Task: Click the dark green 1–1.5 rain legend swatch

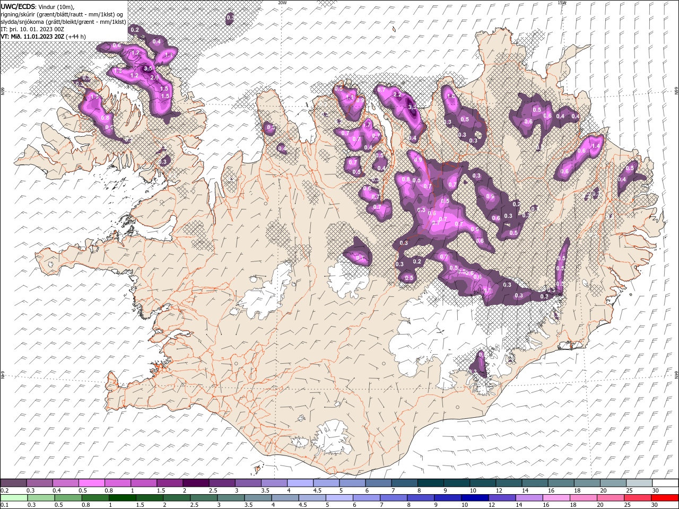Action: tap(123, 498)
